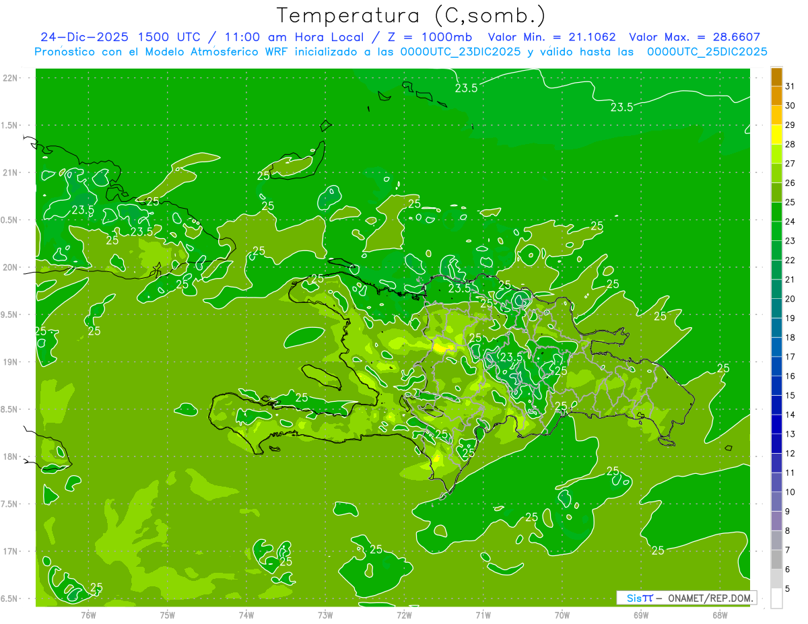Click the '21N' latitude axis label
Viewport: 808px width, 624px height.
point(11,172)
